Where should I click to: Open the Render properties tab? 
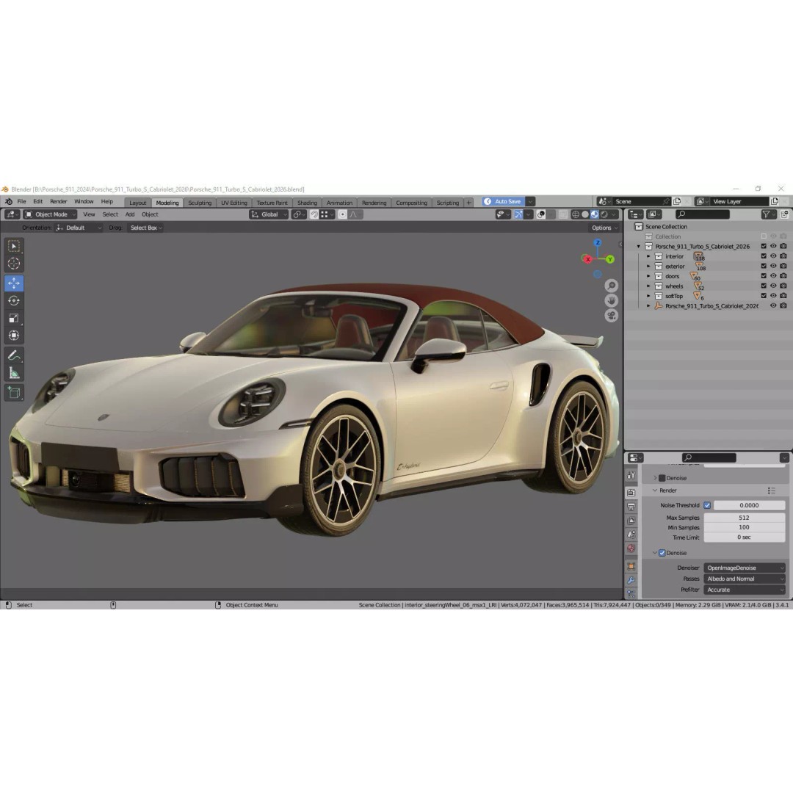[631, 493]
